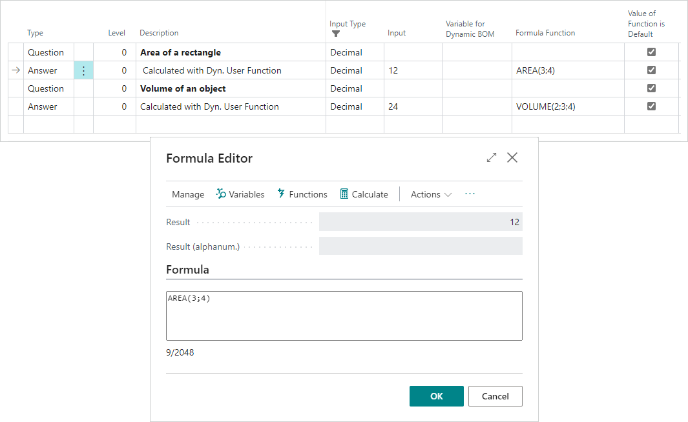Click the row selector arrow beside AREA(3;4) row
The height and width of the screenshot is (422, 688).
click(15, 70)
